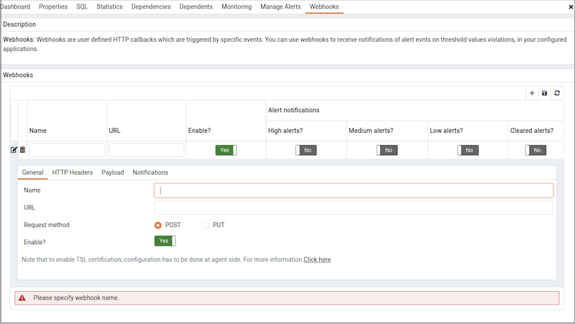Screen dimensions: 575x324
Task: Click the Request method label
Action: 47,225
